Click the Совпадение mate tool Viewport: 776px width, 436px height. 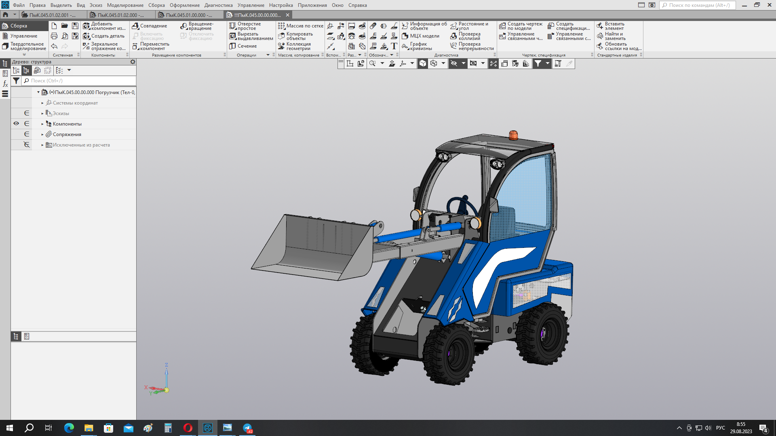[x=150, y=26]
